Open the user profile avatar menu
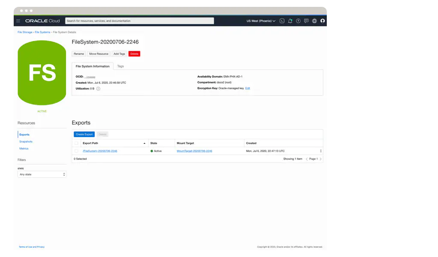Viewport: 438px width, 257px height. coord(323,21)
